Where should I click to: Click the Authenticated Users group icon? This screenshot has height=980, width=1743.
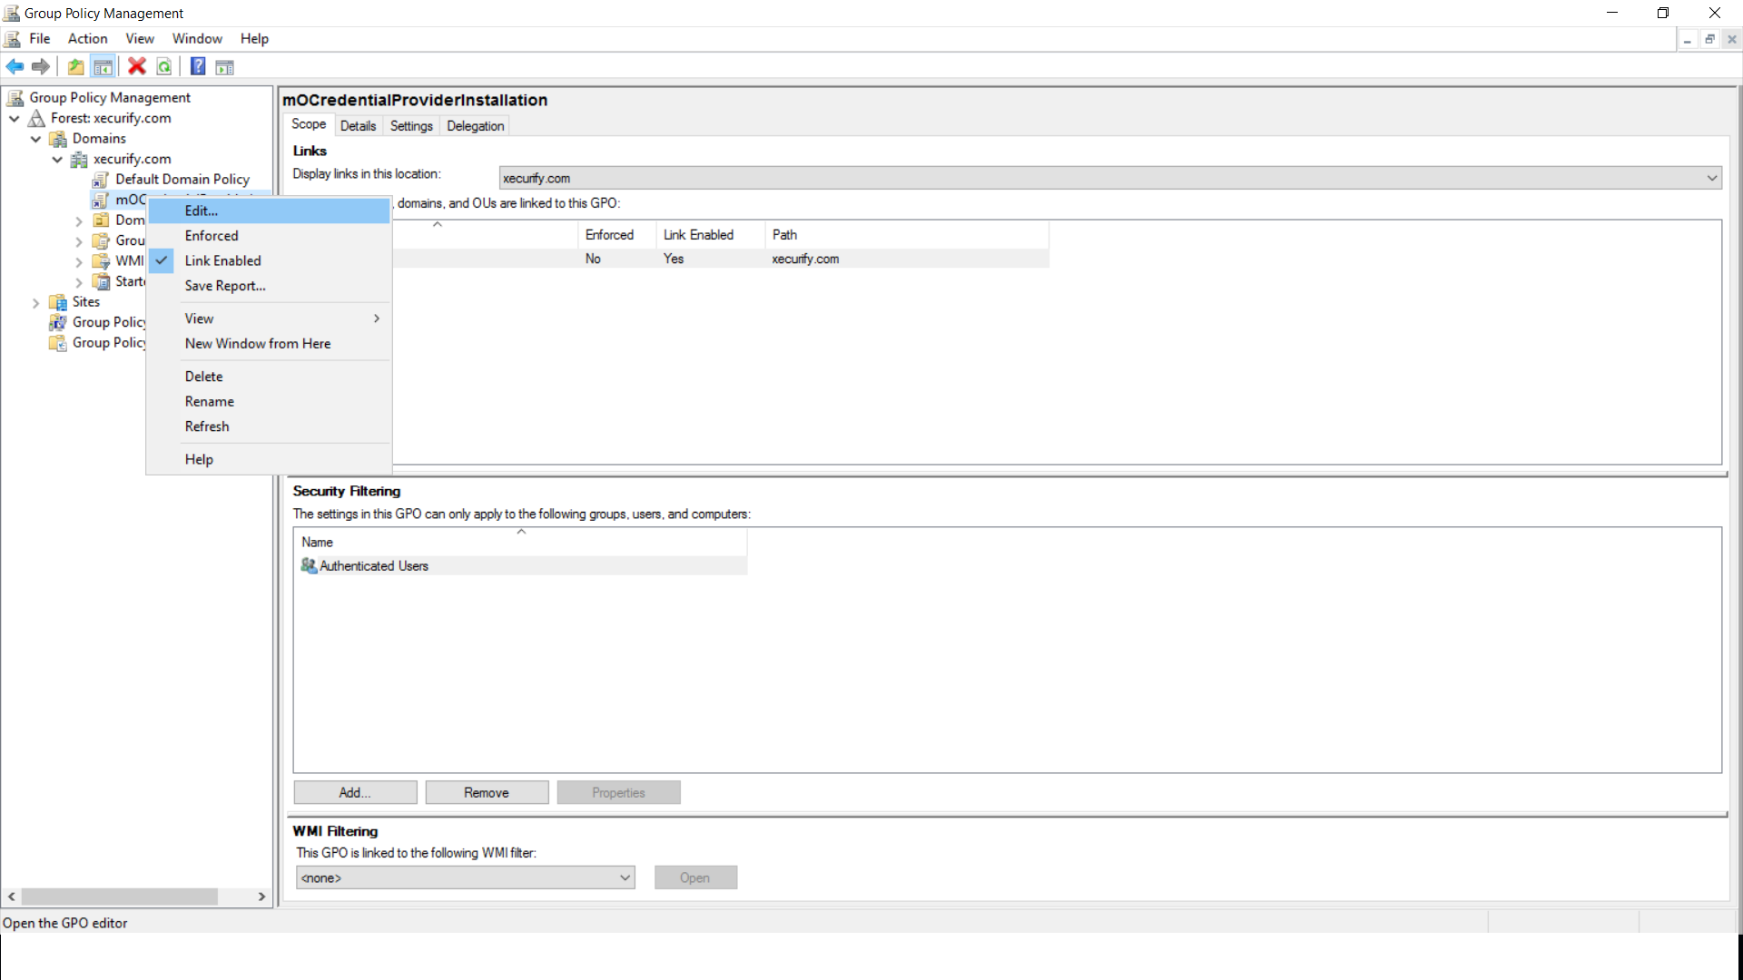point(309,565)
